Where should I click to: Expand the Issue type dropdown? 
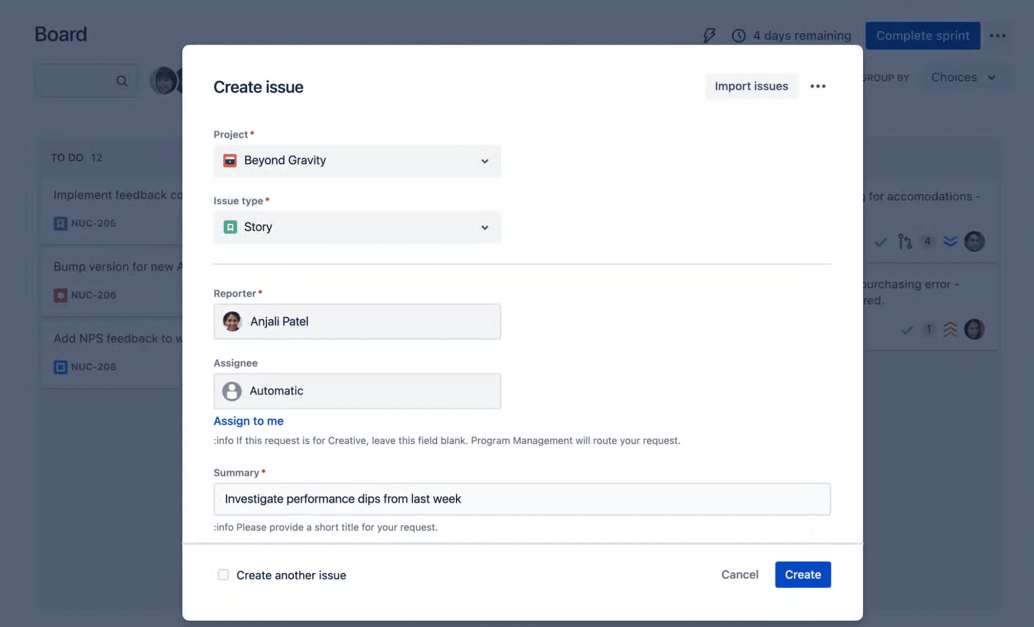click(x=357, y=227)
